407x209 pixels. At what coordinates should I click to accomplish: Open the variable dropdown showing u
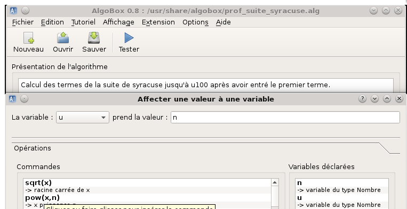[x=83, y=117]
